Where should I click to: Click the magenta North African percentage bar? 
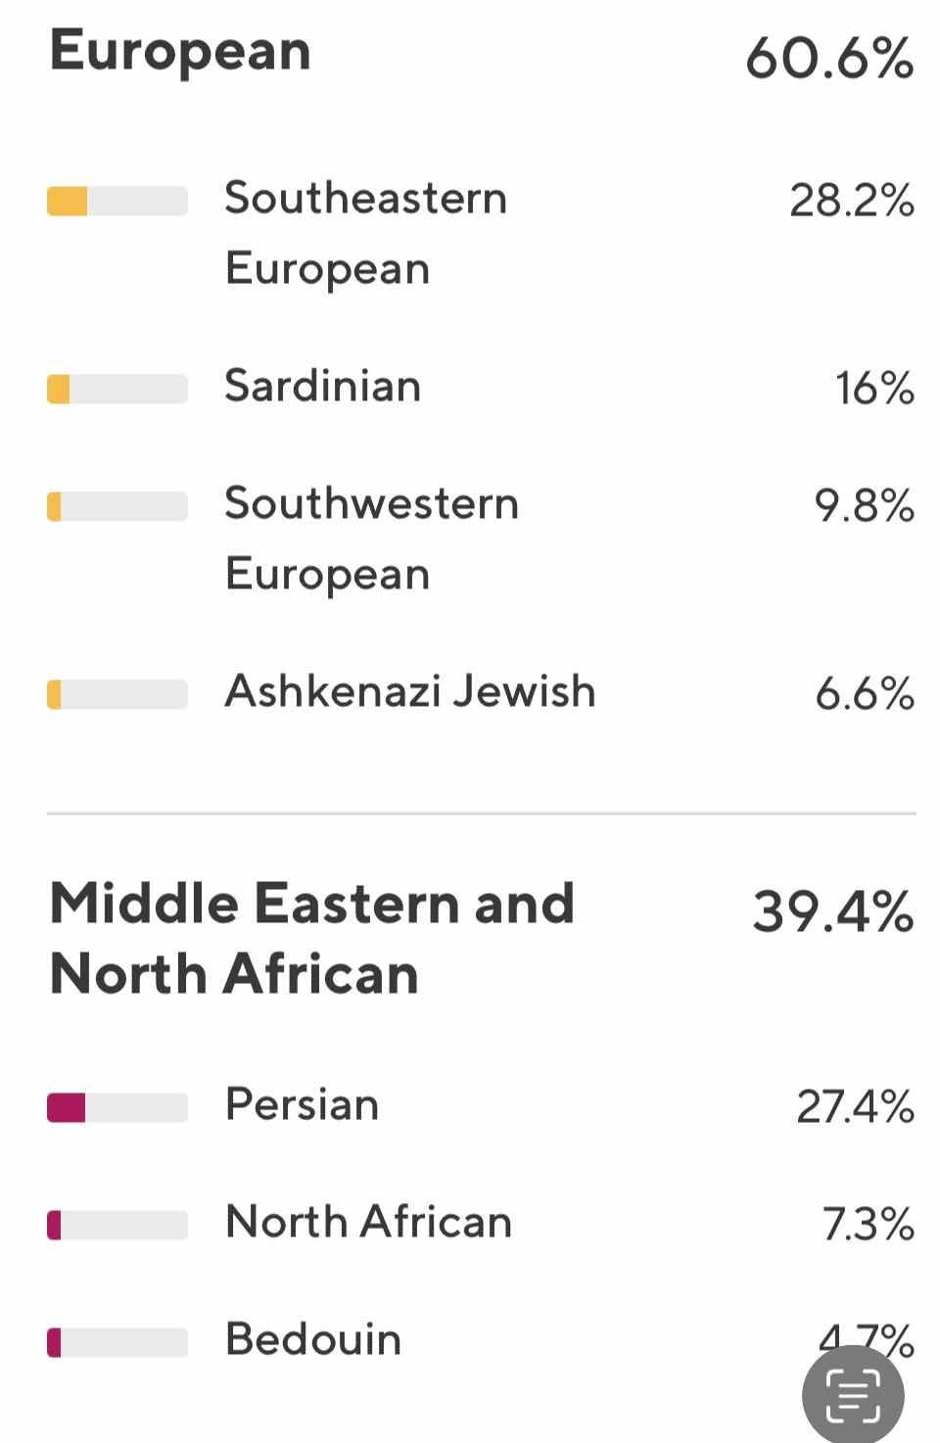click(x=117, y=1225)
